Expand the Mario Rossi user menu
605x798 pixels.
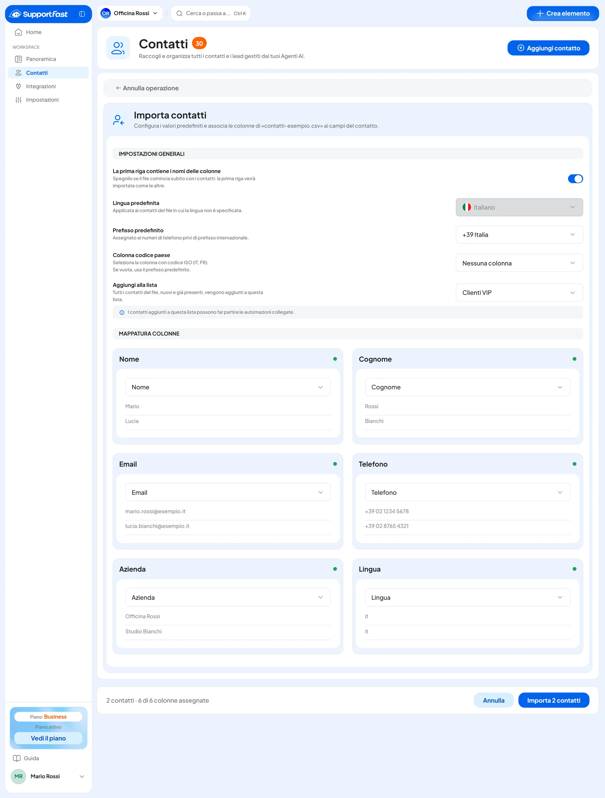pos(48,776)
